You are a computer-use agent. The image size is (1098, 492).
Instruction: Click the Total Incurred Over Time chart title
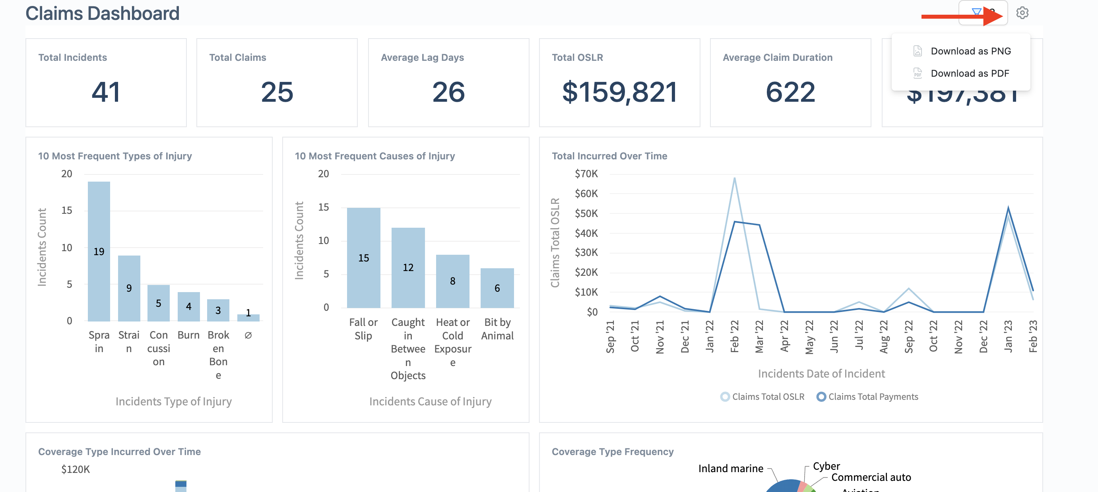coord(609,156)
